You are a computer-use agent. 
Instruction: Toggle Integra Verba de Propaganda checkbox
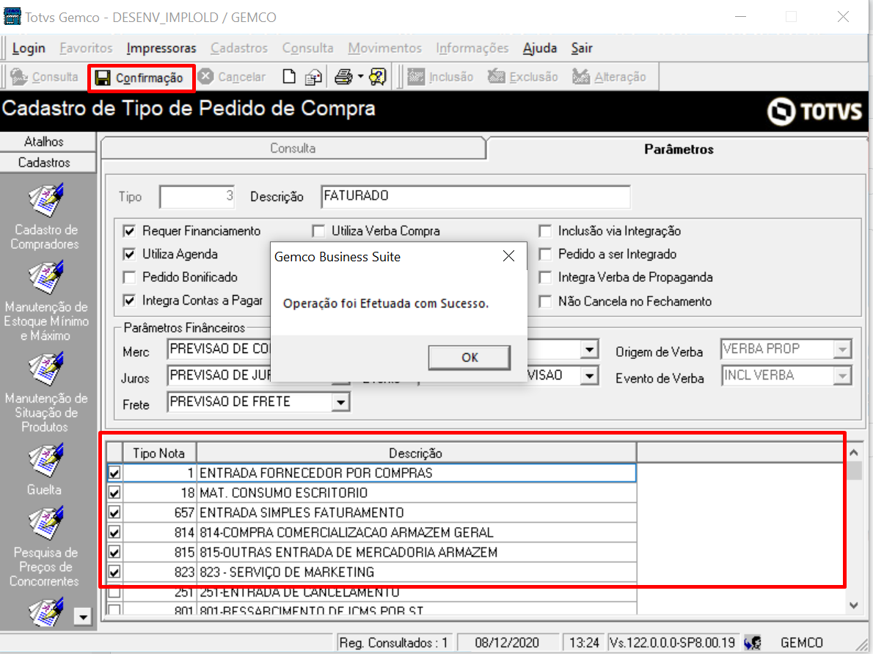(546, 277)
